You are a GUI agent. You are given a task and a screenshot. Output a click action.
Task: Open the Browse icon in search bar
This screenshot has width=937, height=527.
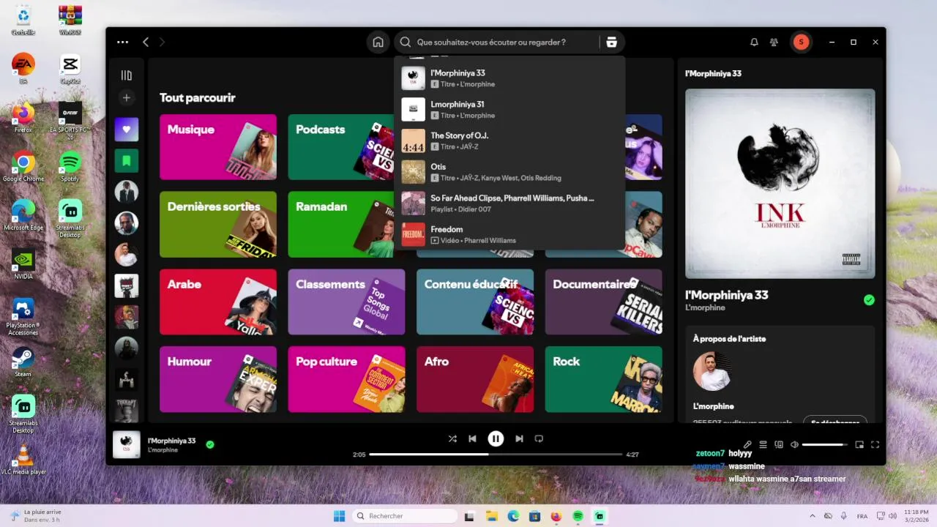611,42
